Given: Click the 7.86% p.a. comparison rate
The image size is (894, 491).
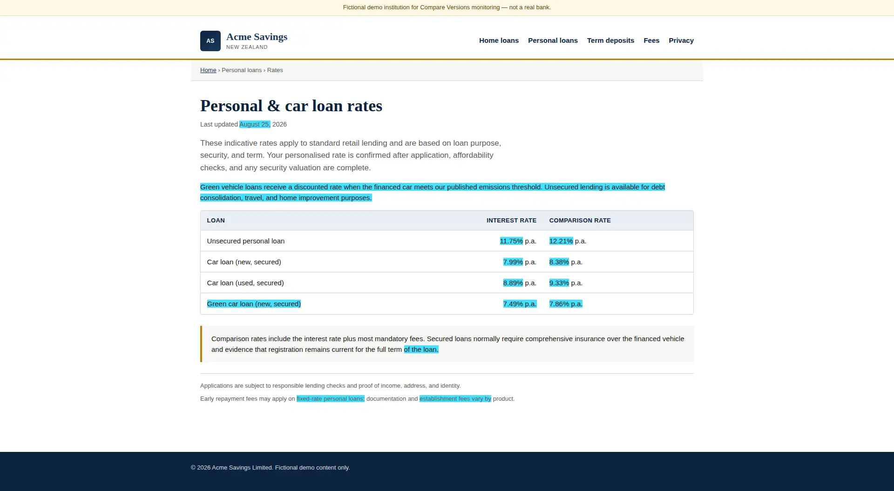Looking at the screenshot, I should [x=566, y=304].
